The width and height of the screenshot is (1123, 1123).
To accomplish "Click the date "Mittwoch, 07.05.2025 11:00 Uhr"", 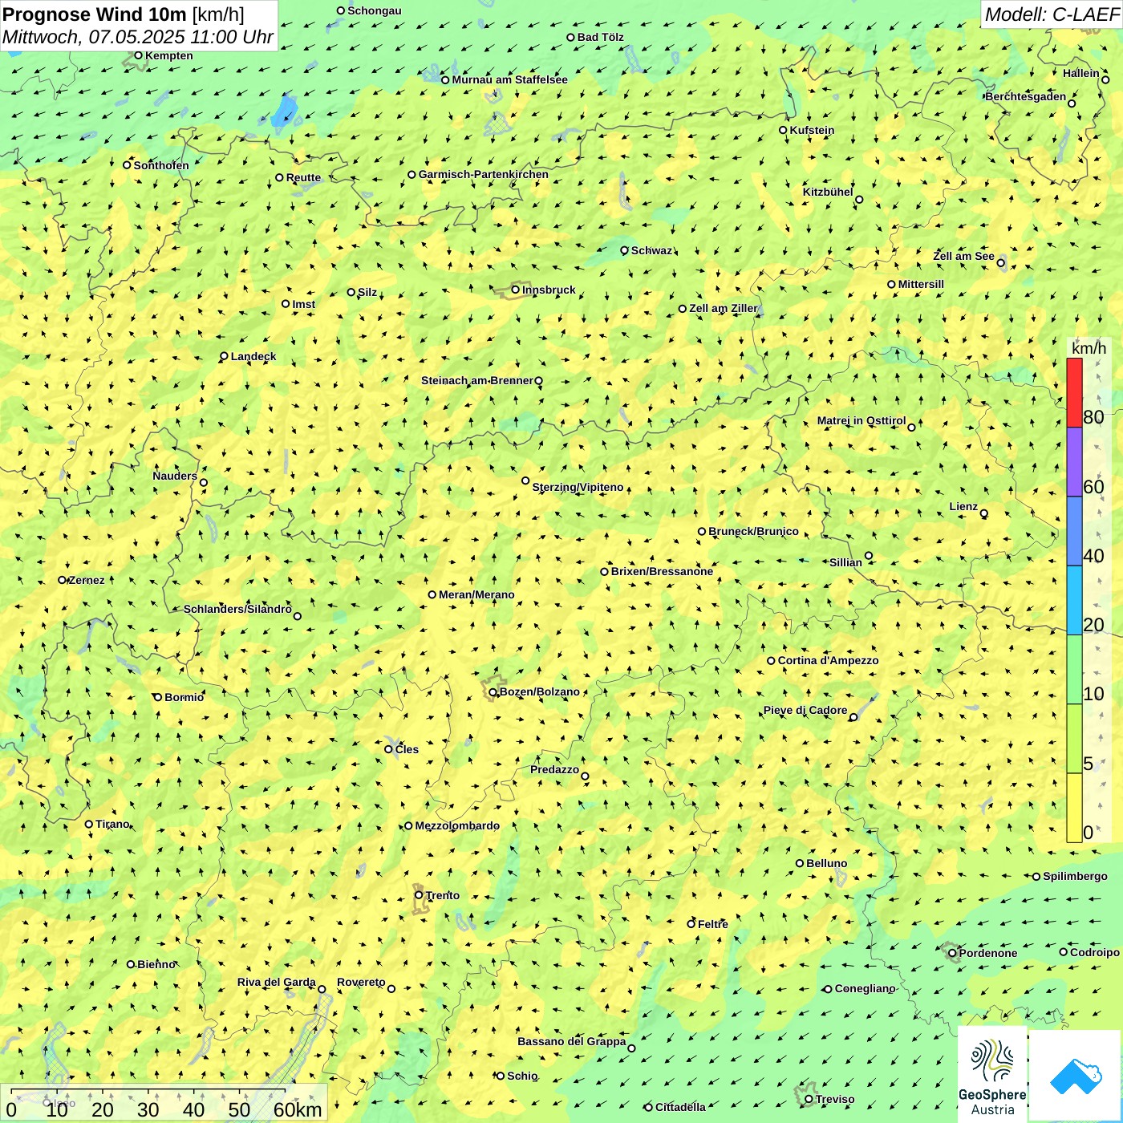I will (x=138, y=37).
